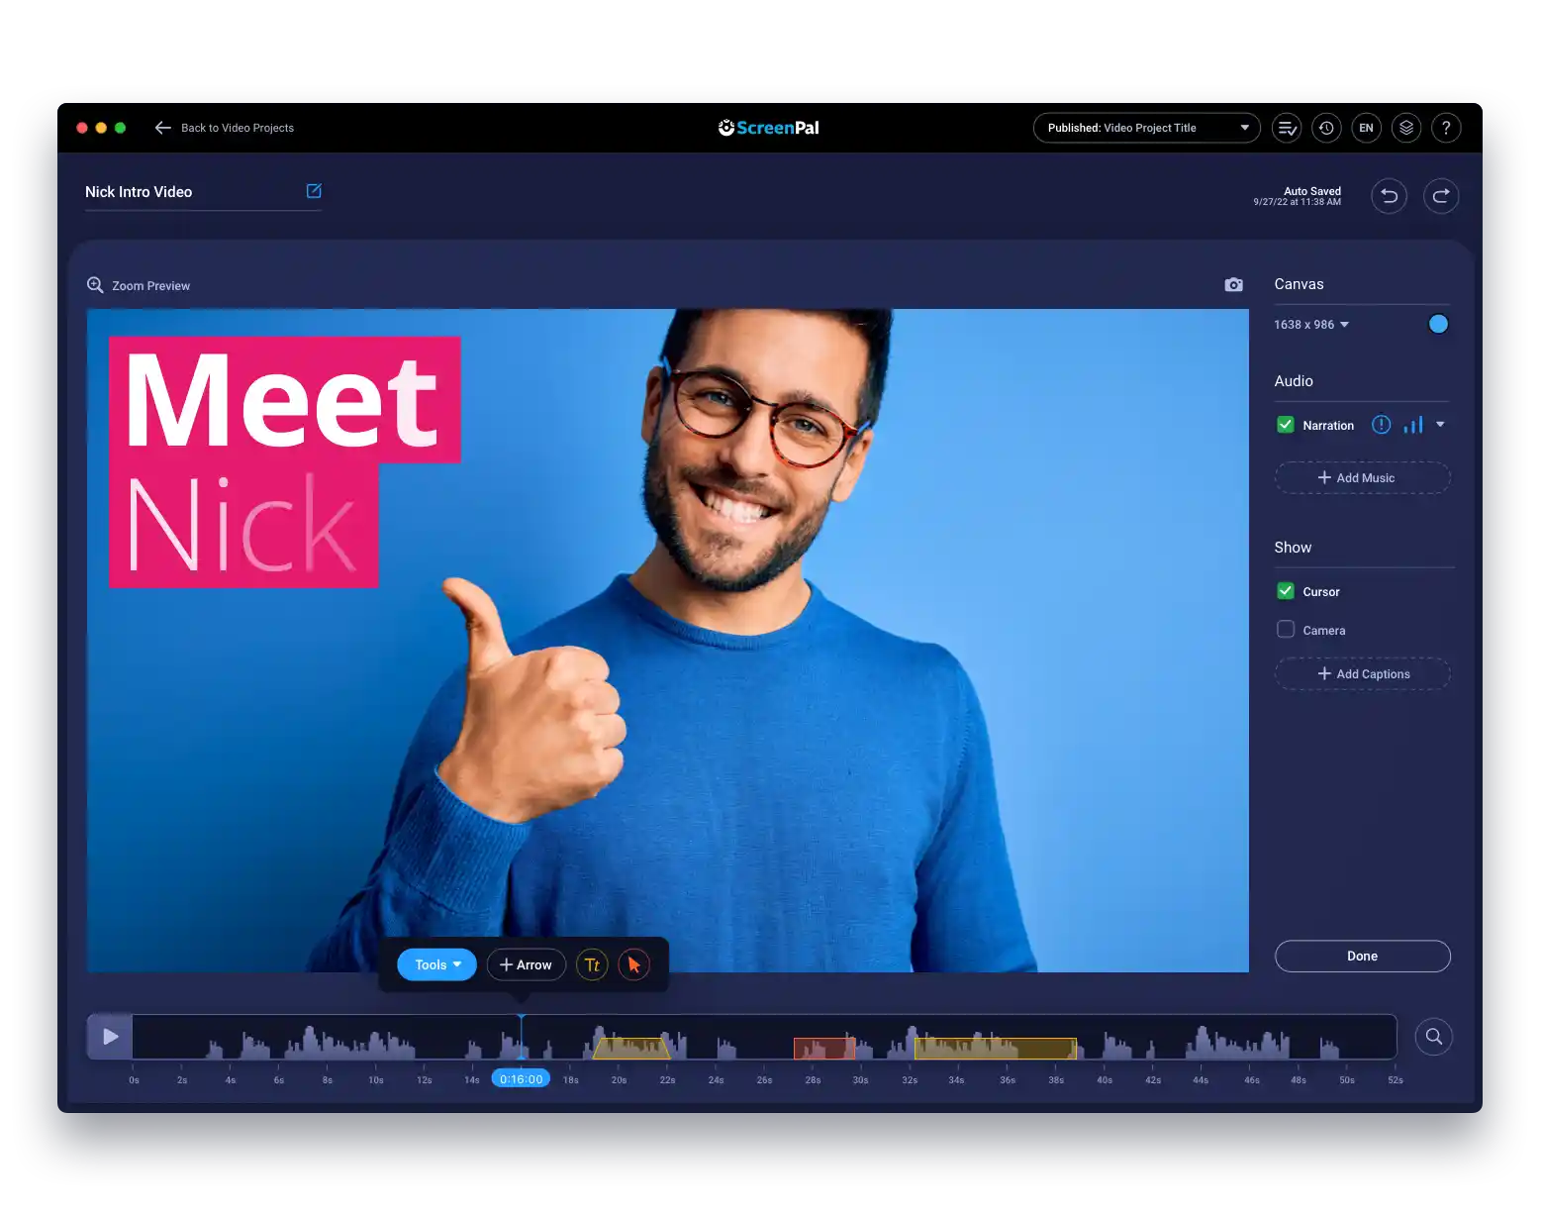Open the 1638 x 986 canvas size dropdown
Screen dimensions: 1542x1214
point(1311,325)
